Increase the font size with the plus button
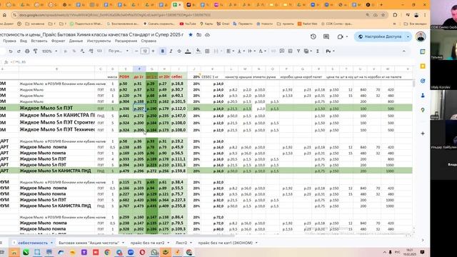Viewport: 457px width, 257px height. (153, 51)
